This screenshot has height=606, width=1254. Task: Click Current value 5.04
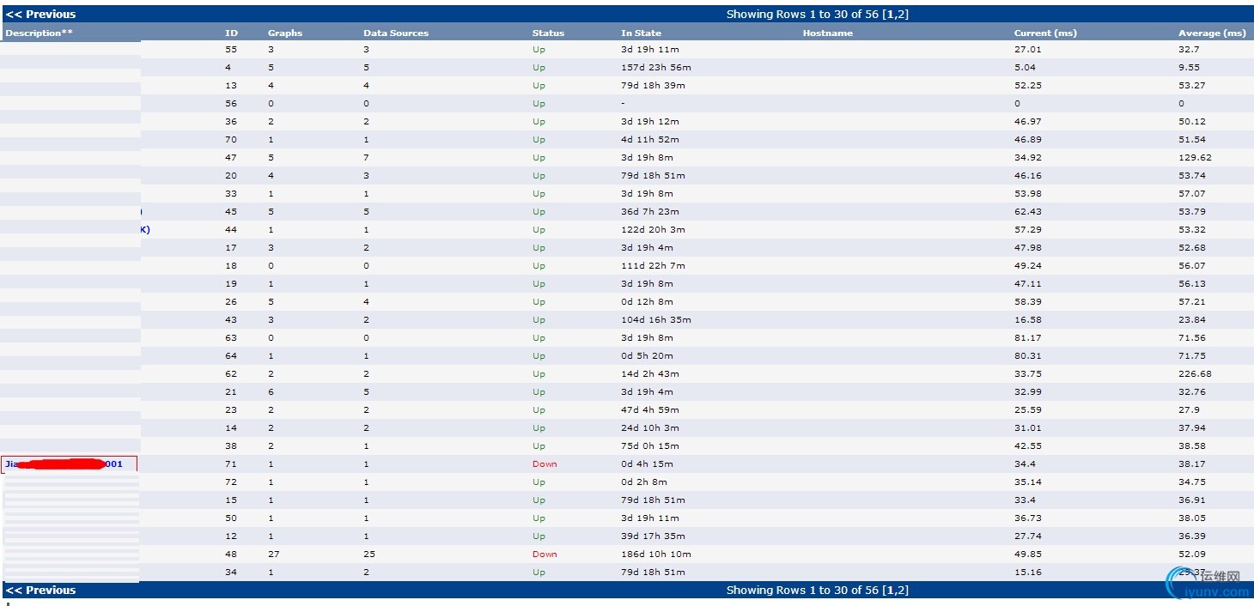(x=1025, y=67)
